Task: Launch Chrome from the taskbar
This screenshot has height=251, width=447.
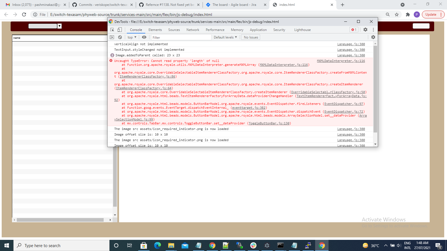Action: coord(322,245)
